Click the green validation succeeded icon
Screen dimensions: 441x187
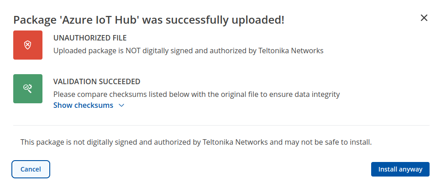(x=28, y=89)
